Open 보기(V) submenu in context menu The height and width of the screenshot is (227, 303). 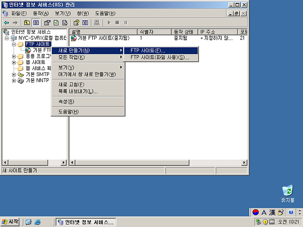(x=88, y=67)
